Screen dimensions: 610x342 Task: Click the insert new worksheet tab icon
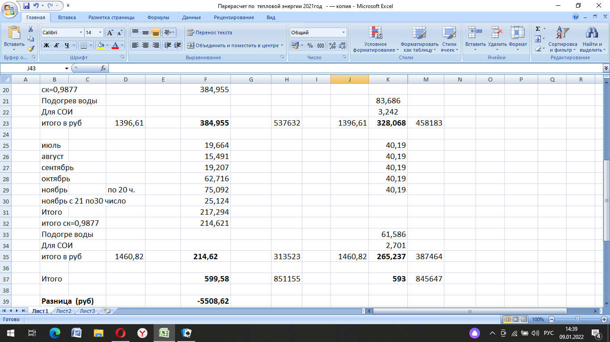tap(107, 311)
